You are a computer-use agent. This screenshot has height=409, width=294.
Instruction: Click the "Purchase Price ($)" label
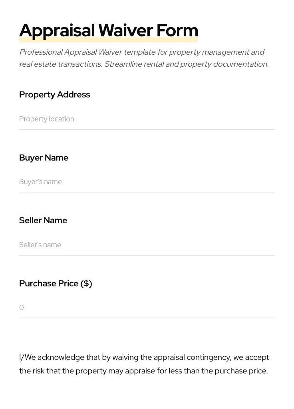[x=56, y=284]
